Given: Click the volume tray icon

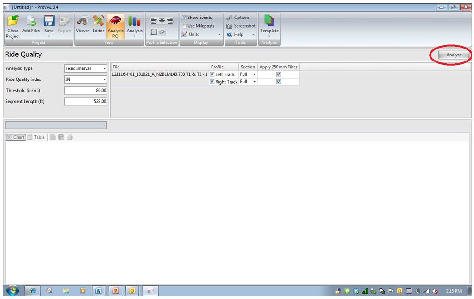Looking at the screenshot, I should (x=435, y=291).
